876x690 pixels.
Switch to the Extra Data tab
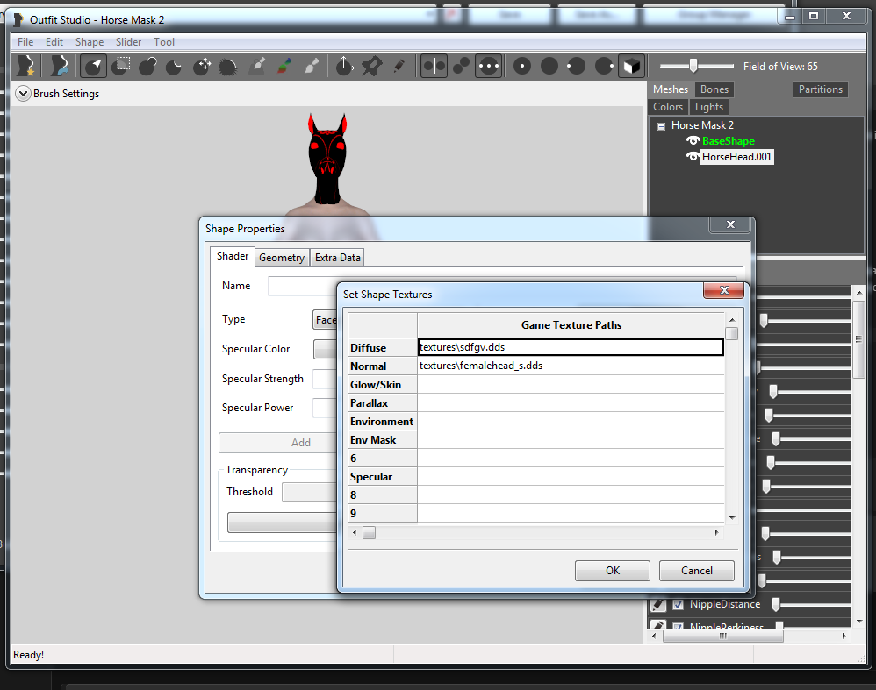[x=337, y=258]
